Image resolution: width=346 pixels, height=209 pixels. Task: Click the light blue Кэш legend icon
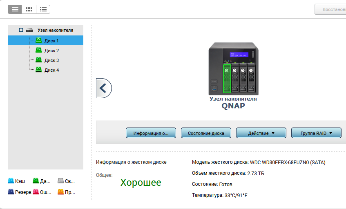click(x=11, y=181)
